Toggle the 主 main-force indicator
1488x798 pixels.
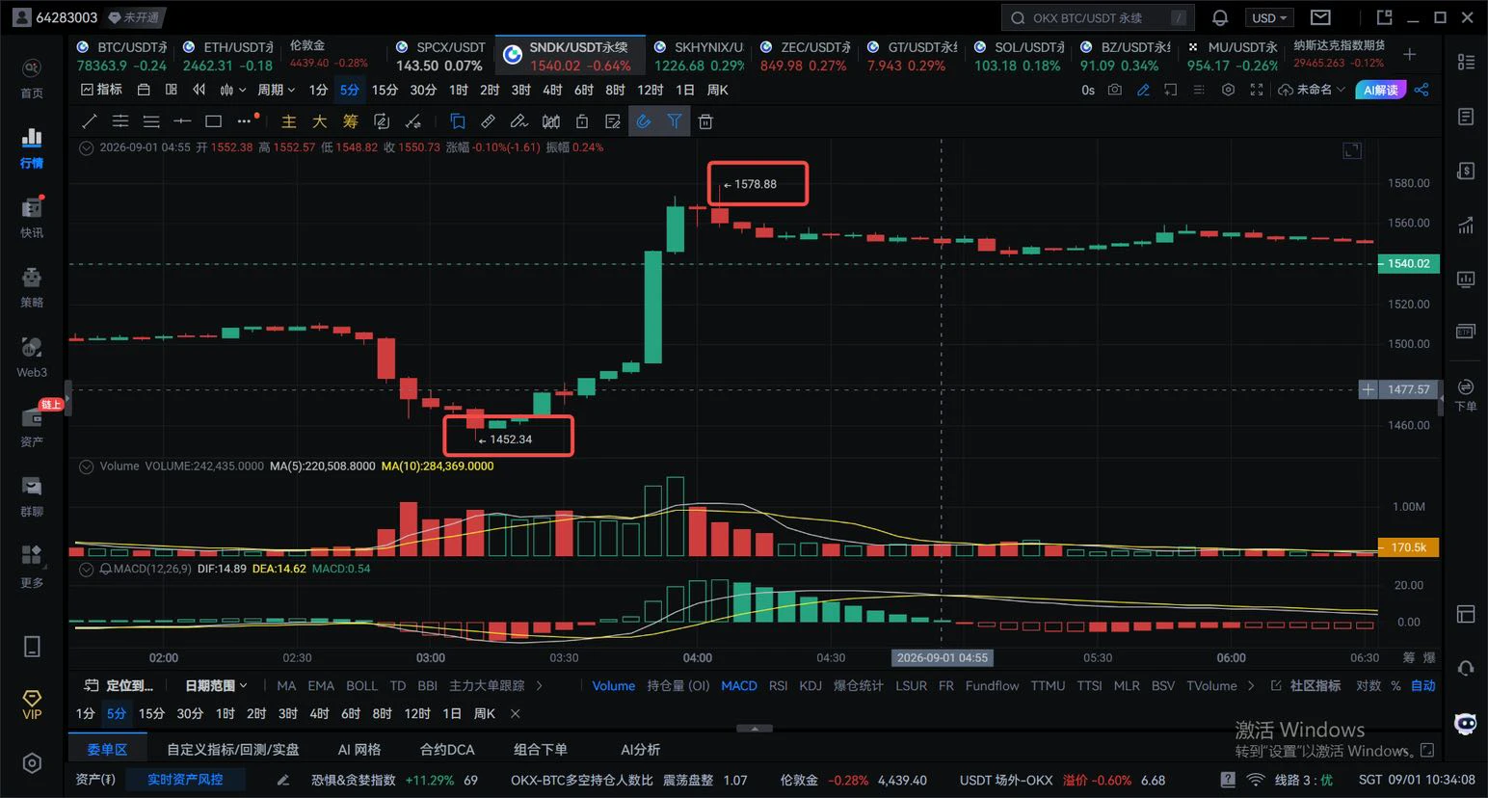(288, 121)
